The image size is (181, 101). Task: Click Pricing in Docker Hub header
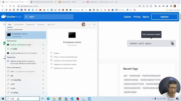[x=137, y=17]
